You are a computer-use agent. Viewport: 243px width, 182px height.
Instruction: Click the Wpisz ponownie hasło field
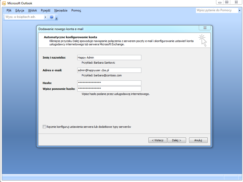(x=109, y=89)
